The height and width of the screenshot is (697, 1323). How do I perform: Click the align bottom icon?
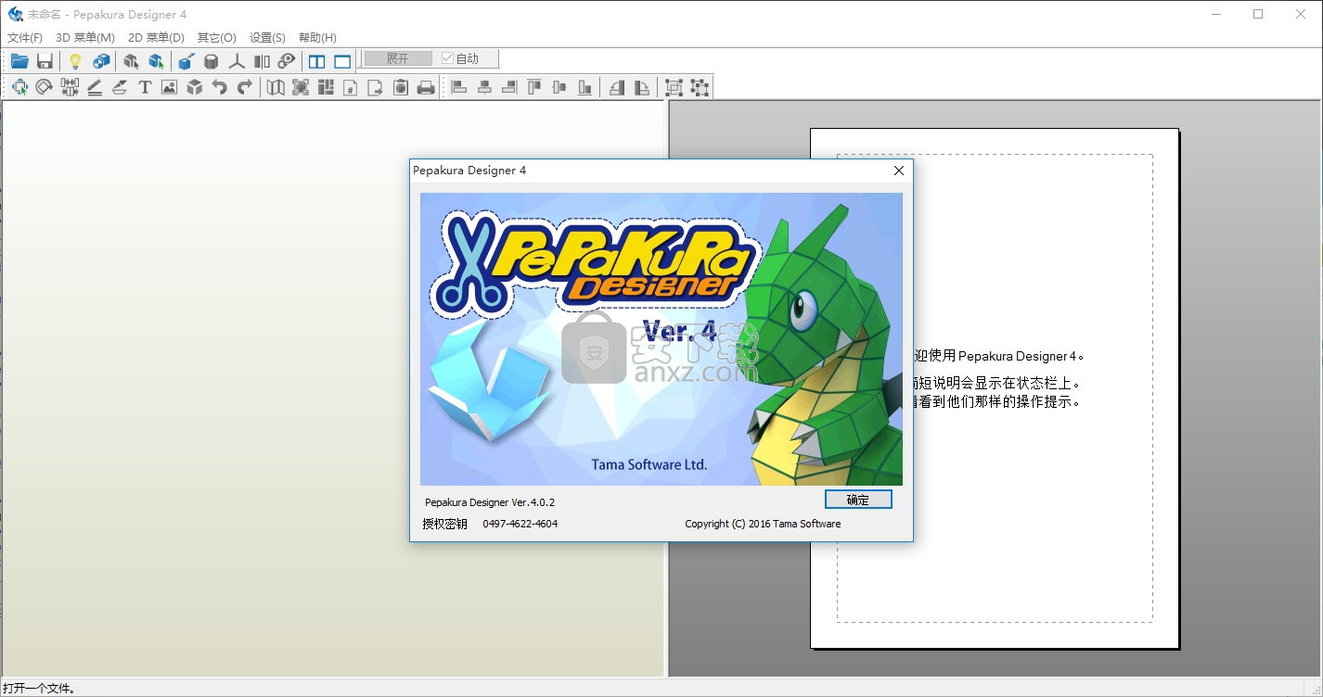[x=584, y=87]
